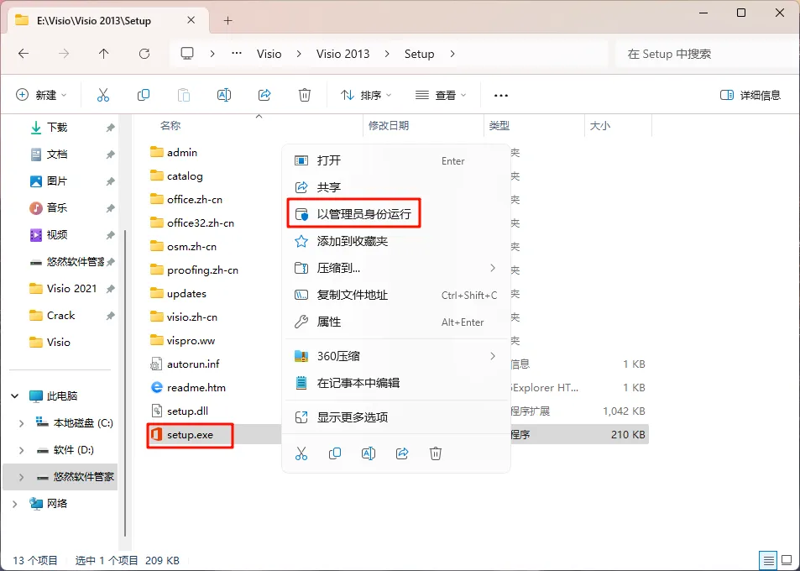Click the Share icon in the toolbar
The width and height of the screenshot is (800, 571).
[x=264, y=95]
